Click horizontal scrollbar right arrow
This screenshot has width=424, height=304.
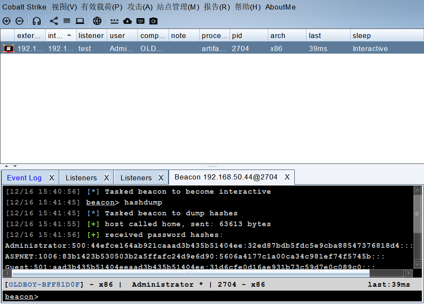click(x=408, y=273)
